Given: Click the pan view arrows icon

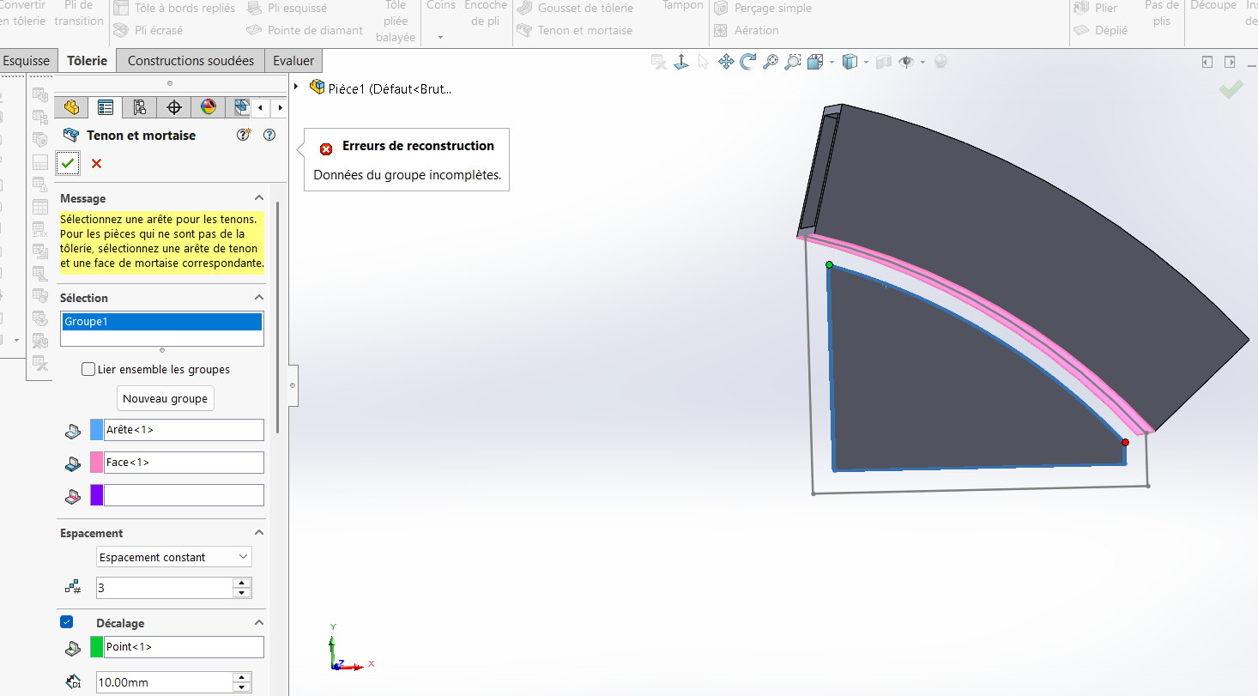Looking at the screenshot, I should pos(726,62).
